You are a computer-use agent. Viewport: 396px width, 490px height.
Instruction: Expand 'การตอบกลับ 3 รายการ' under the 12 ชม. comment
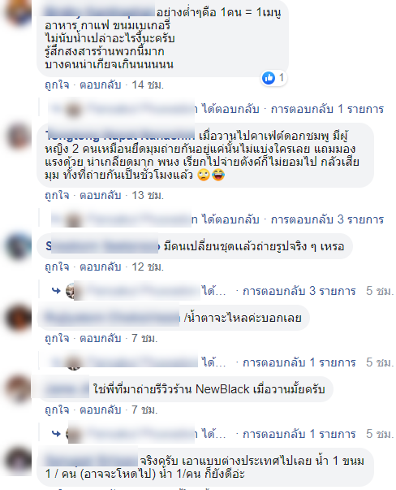pos(299,291)
